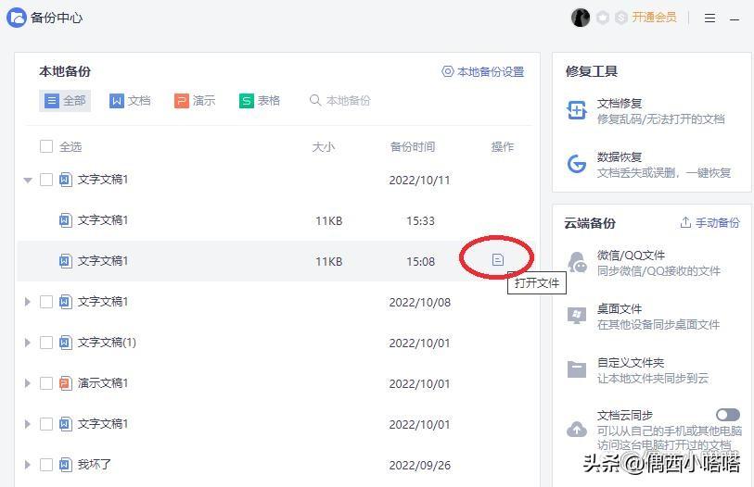Open the hamburger menu in title bar
Screen dimensions: 754x487
(709, 18)
